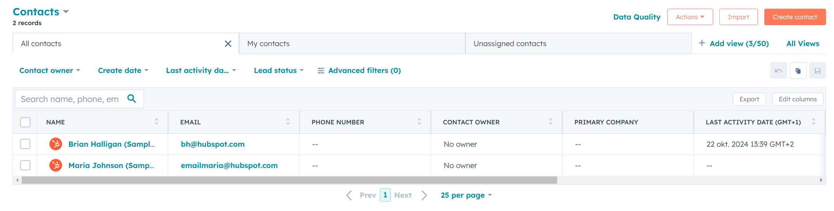Image resolution: width=834 pixels, height=211 pixels.
Task: Click the save view disk icon
Action: pyautogui.click(x=818, y=71)
